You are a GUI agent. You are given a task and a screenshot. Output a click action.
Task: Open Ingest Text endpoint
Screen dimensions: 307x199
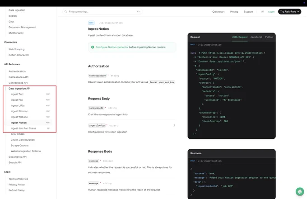17,94
